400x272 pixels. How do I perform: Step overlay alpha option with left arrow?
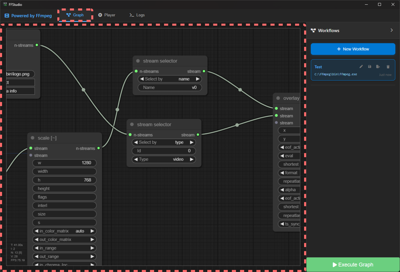click(282, 190)
